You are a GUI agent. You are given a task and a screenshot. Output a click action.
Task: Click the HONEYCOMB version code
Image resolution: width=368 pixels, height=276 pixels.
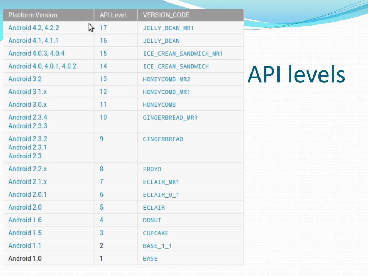[159, 105]
